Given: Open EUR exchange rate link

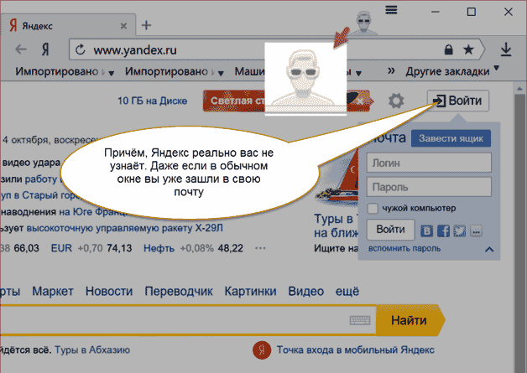Looking at the screenshot, I should pos(61,248).
